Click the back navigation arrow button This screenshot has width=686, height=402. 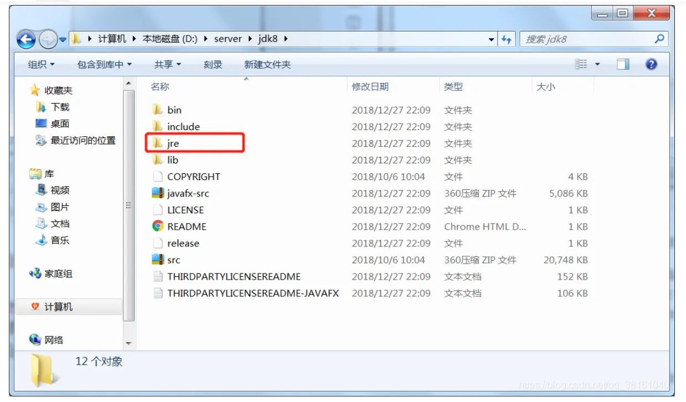(x=26, y=39)
